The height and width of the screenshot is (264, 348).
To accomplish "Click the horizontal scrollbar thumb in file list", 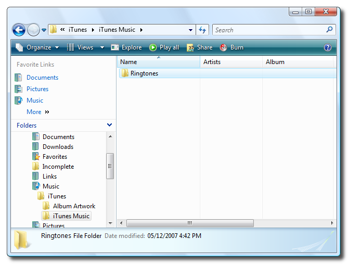I will [189, 223].
